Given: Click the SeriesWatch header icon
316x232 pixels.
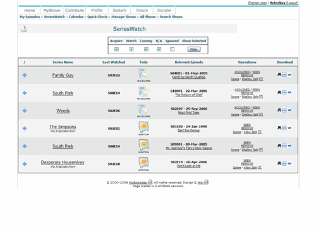Looking at the screenshot, I should pos(24,29).
